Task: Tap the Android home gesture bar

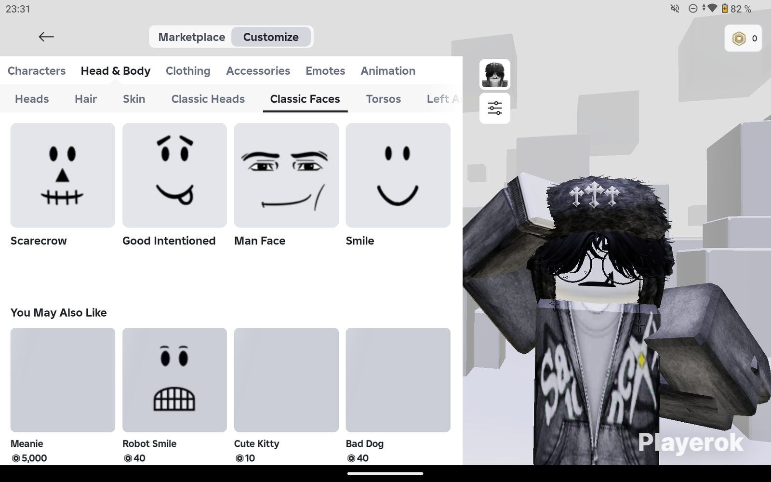Action: (x=385, y=473)
